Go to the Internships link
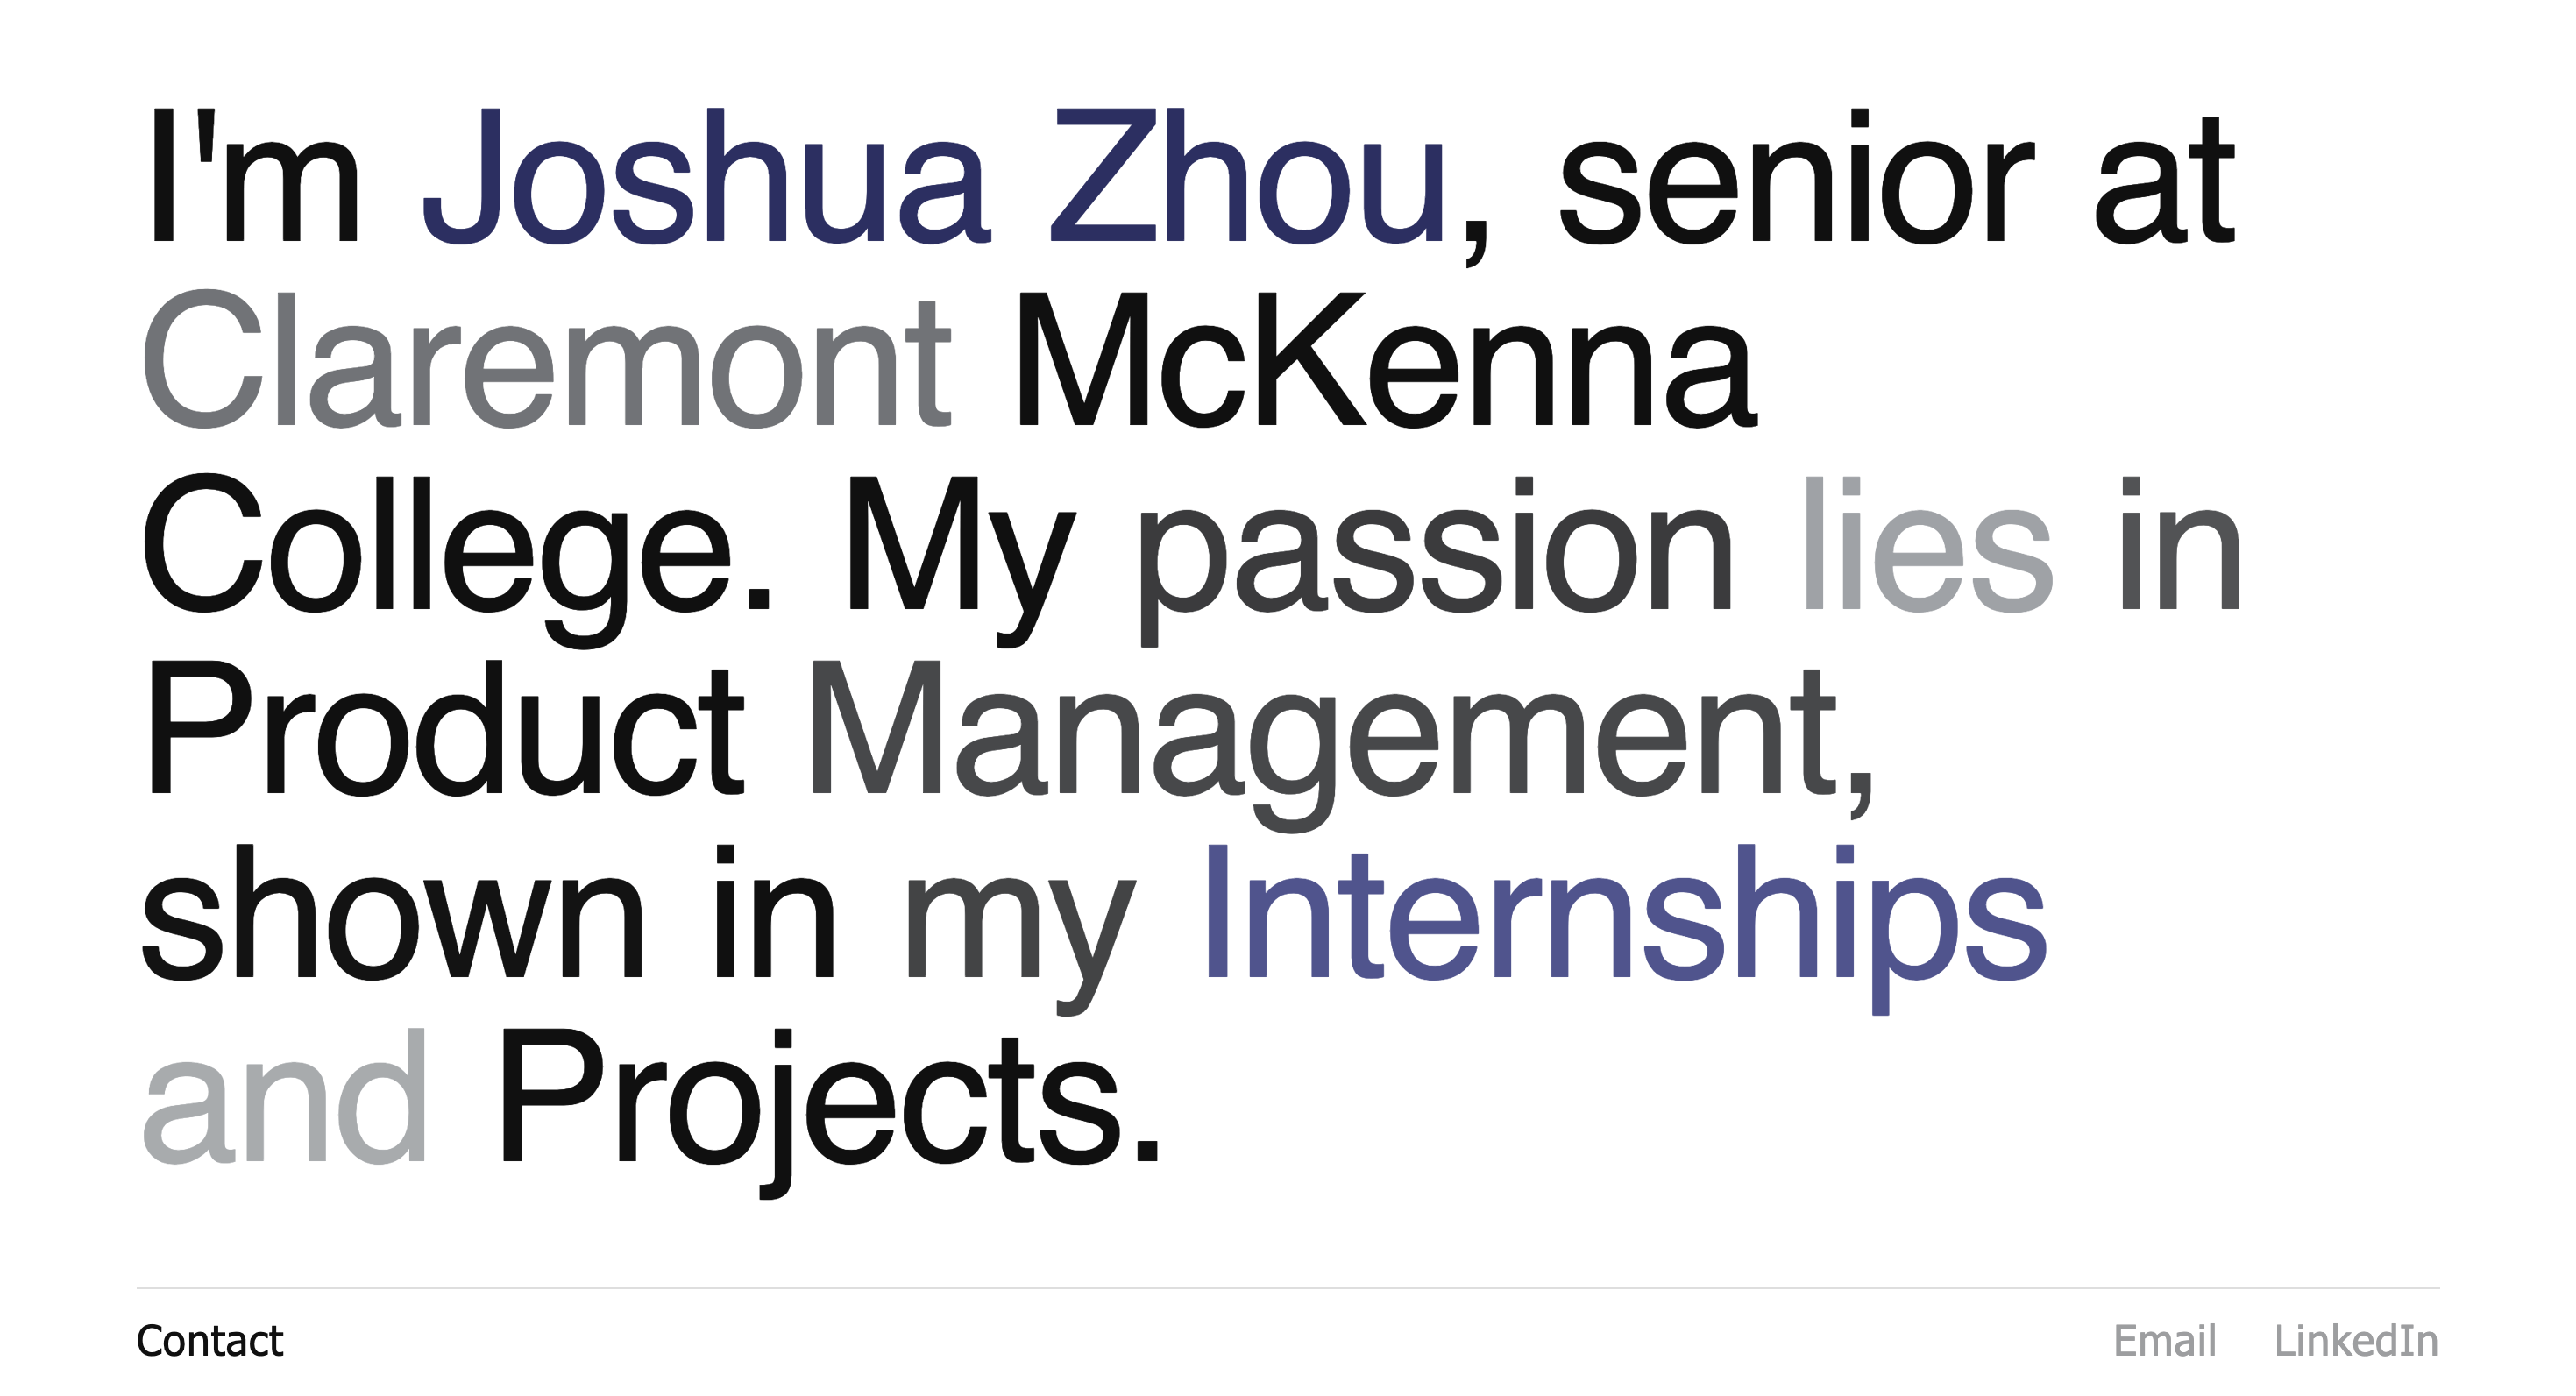 [1624, 916]
